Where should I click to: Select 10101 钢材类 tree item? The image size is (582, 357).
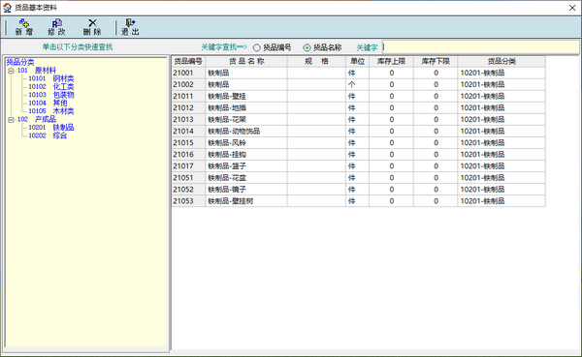(51, 78)
